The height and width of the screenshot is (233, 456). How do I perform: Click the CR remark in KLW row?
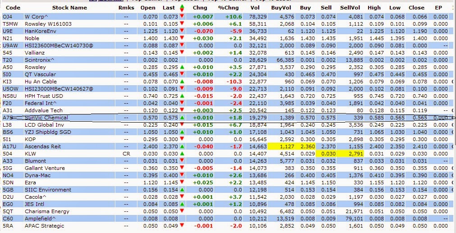pyautogui.click(x=127, y=154)
